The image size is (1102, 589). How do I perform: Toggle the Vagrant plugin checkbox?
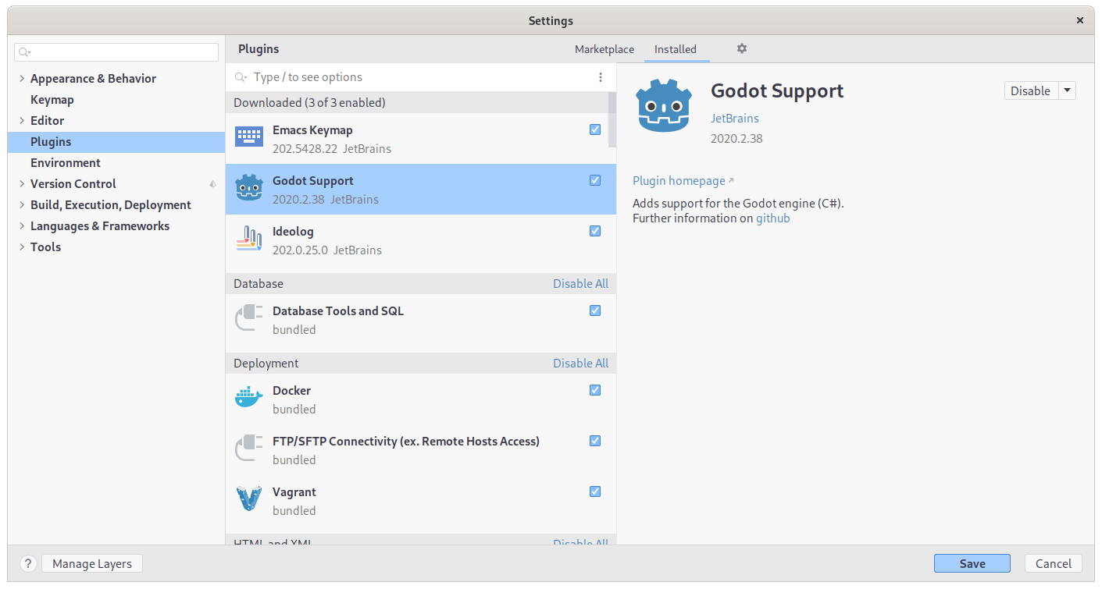595,491
